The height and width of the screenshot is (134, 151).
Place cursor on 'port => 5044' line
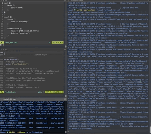[17, 8]
